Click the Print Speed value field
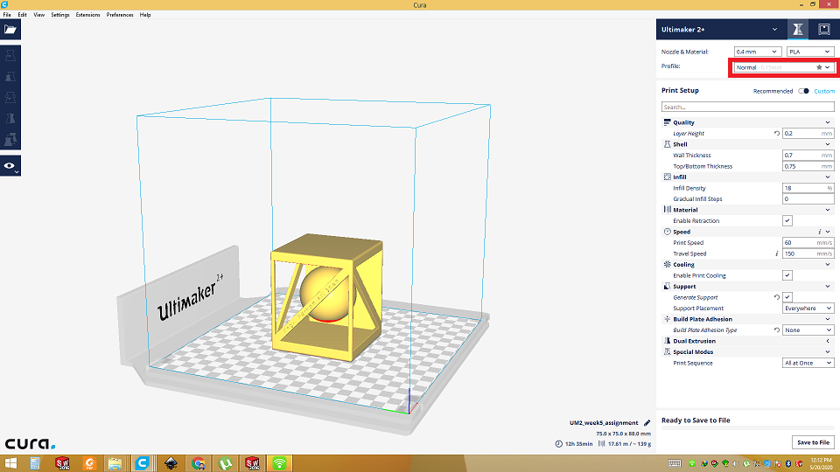Screen dimensions: 840x472 click(808, 242)
